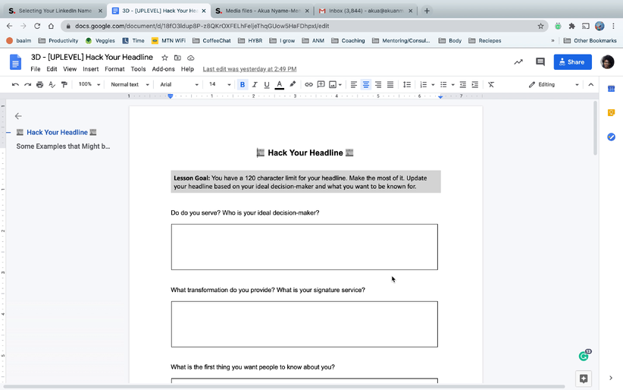Open the File menu
623x390 pixels.
click(x=36, y=69)
